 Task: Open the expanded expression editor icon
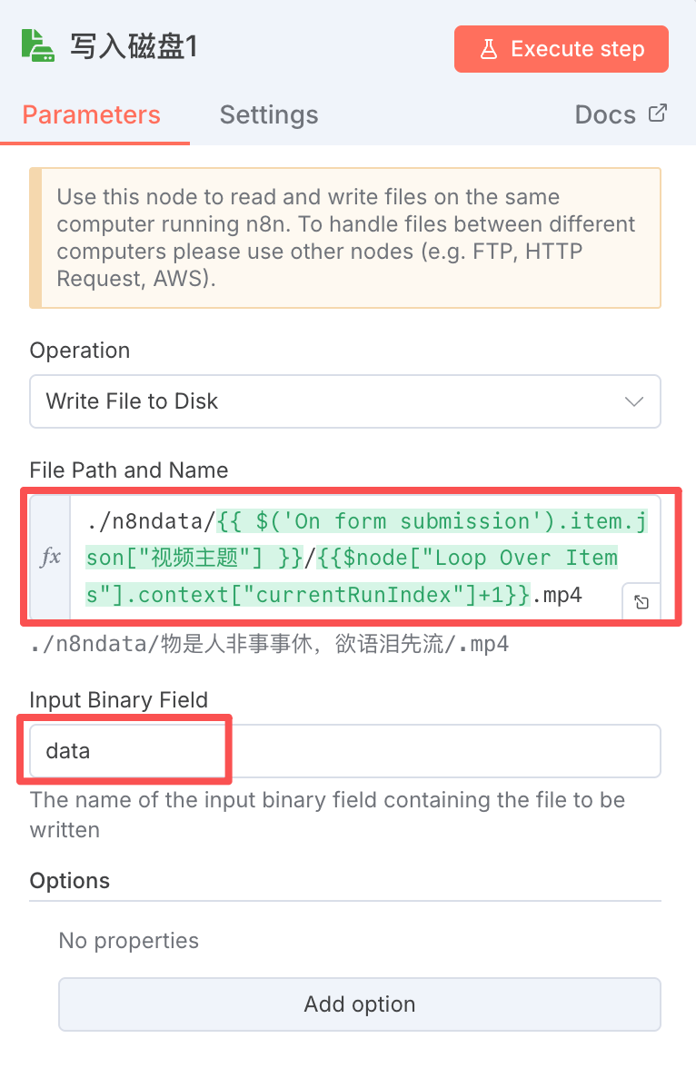[641, 601]
